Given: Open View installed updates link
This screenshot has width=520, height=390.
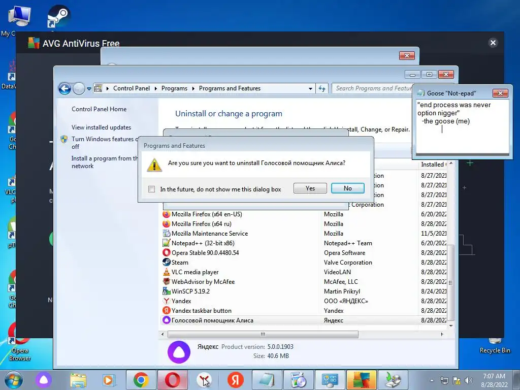Looking at the screenshot, I should (101, 127).
